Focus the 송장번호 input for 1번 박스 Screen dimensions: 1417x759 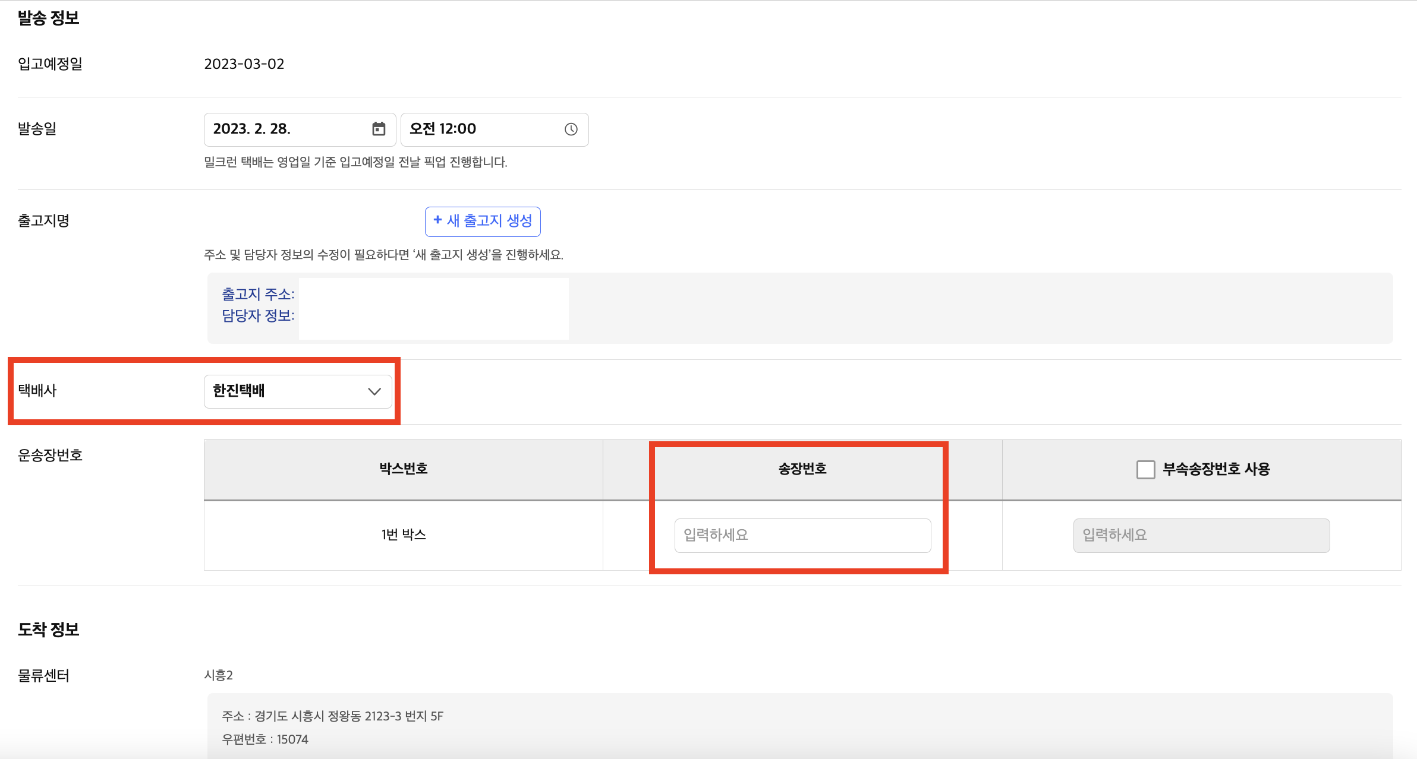click(802, 535)
